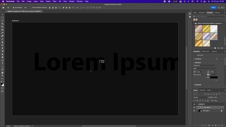
Task: Switch foreground and background colors
Action: (x=3, y=81)
